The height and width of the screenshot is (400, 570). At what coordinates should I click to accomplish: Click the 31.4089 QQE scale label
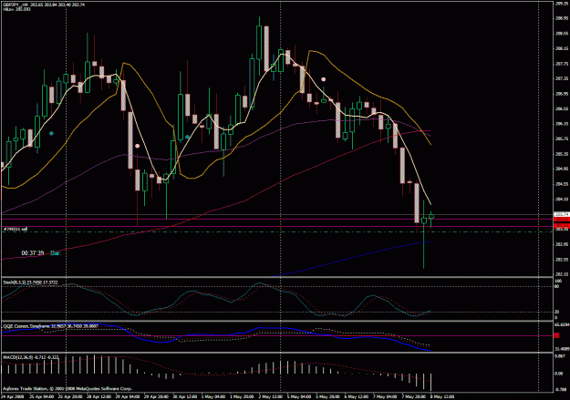[562, 349]
